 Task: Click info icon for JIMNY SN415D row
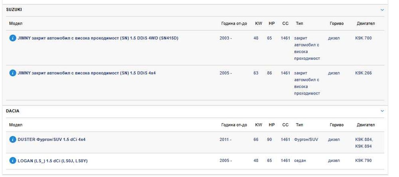point(13,38)
